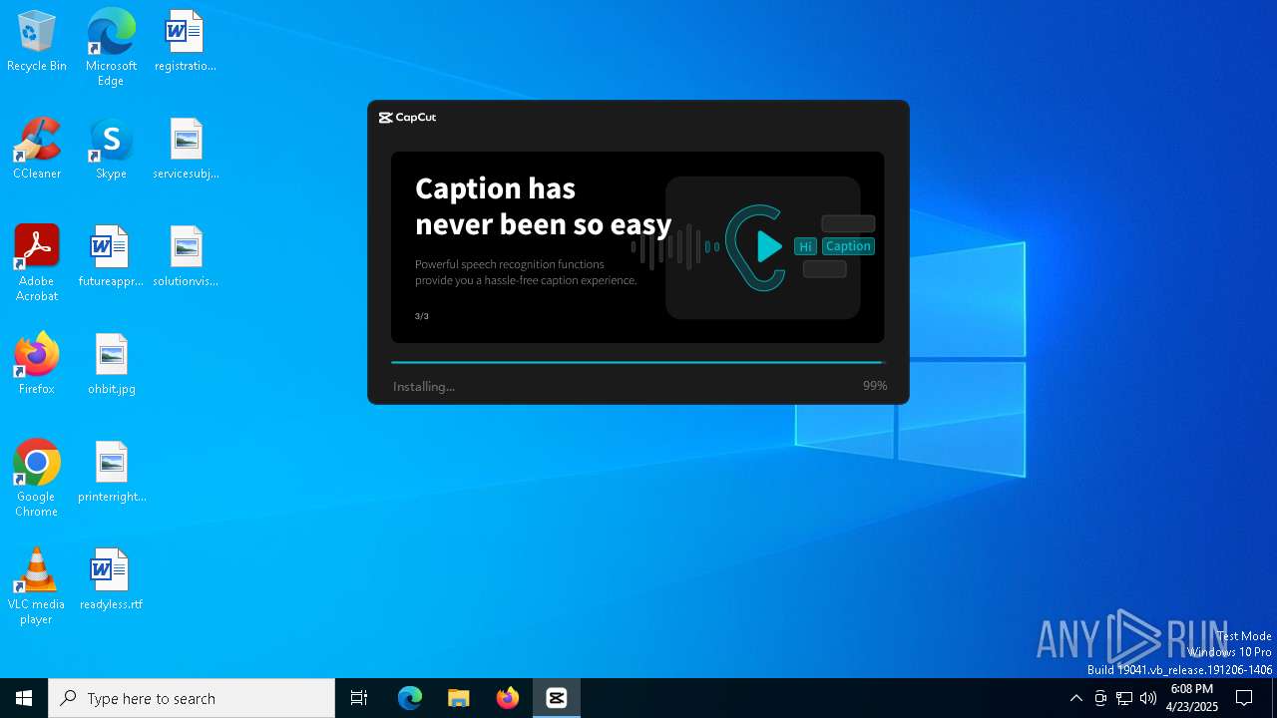Open Firefox from the taskbar

[x=508, y=698]
